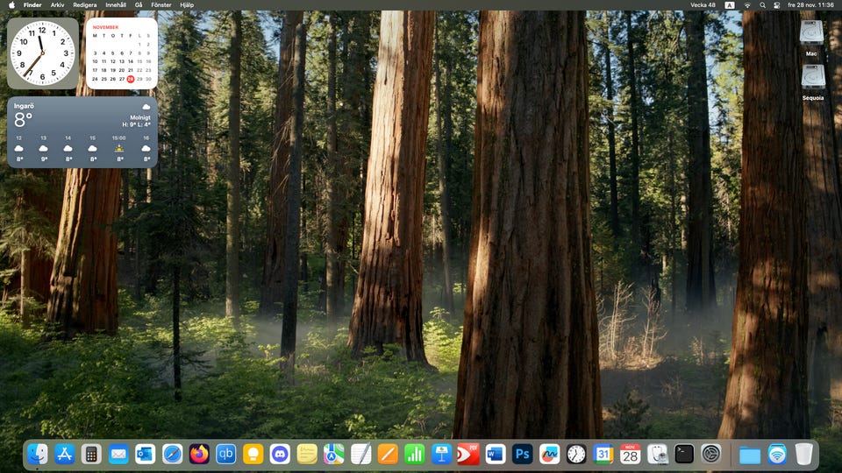Image resolution: width=842 pixels, height=473 pixels.
Task: Open the Trash in the dock
Action: (x=803, y=454)
